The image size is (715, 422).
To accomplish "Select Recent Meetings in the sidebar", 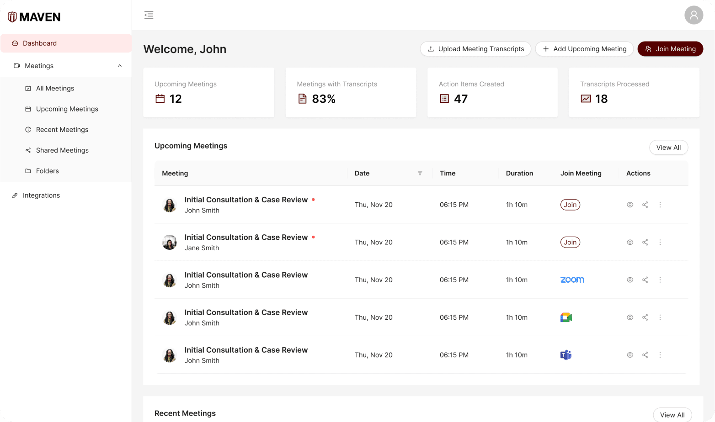I will [x=62, y=130].
